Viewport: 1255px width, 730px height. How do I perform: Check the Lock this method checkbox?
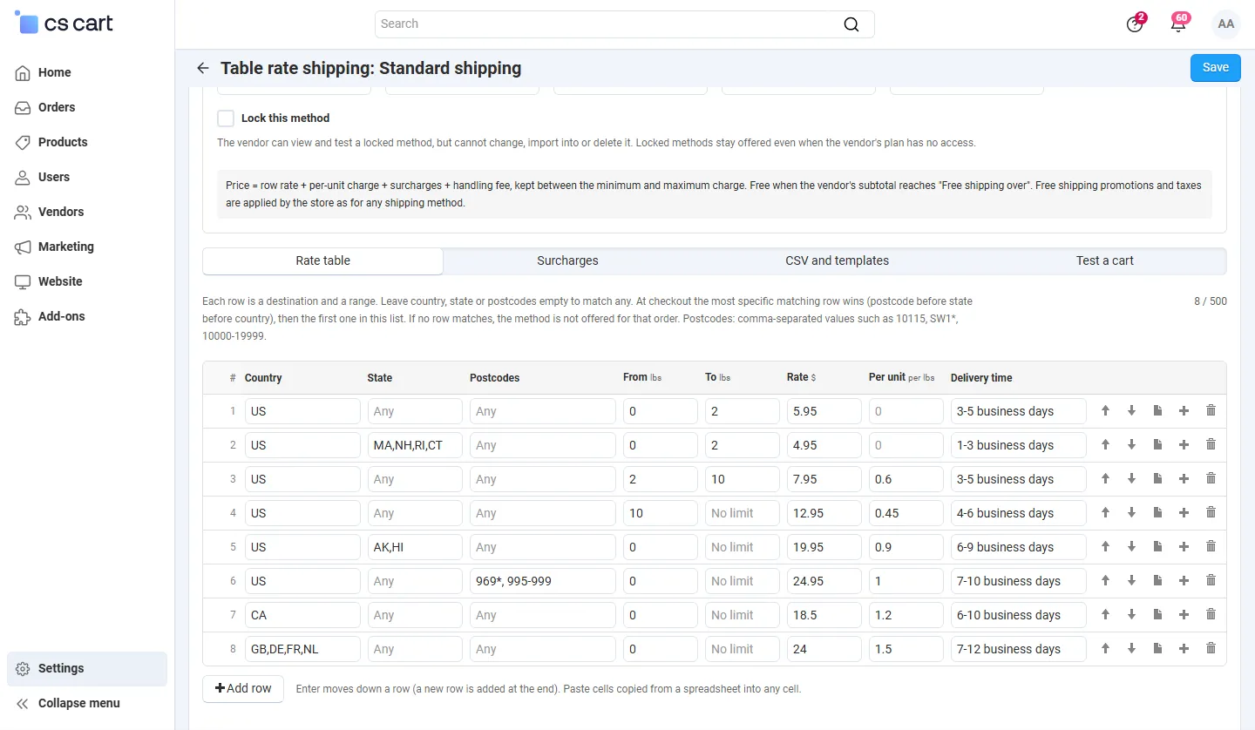pyautogui.click(x=226, y=118)
